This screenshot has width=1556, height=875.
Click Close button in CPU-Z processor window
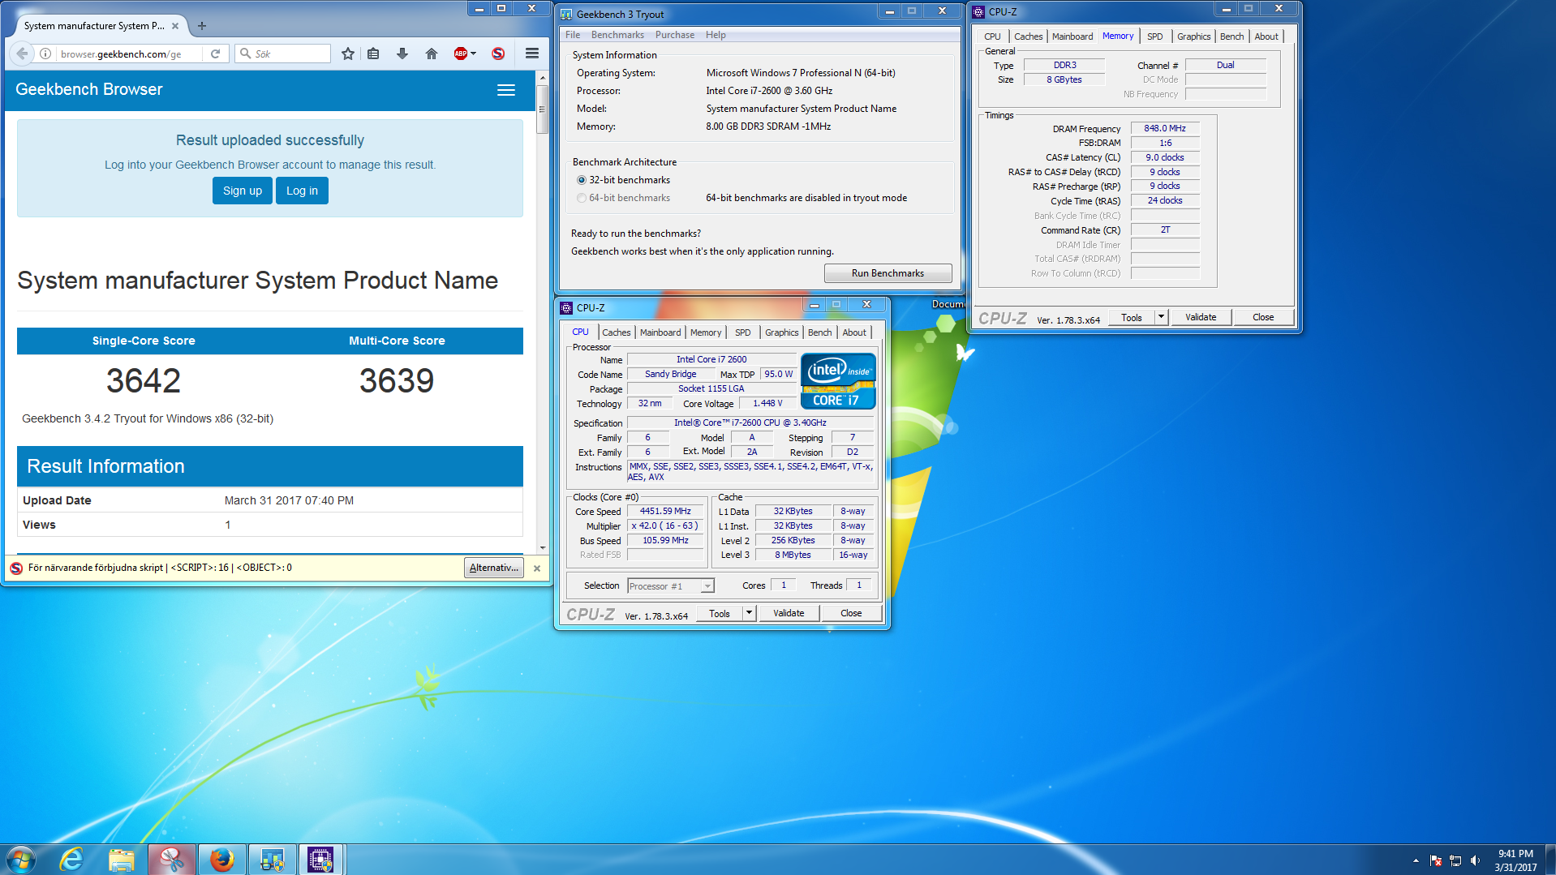click(851, 613)
